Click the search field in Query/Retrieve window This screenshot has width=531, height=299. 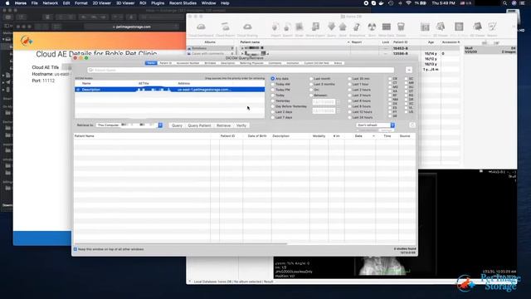[241, 70]
